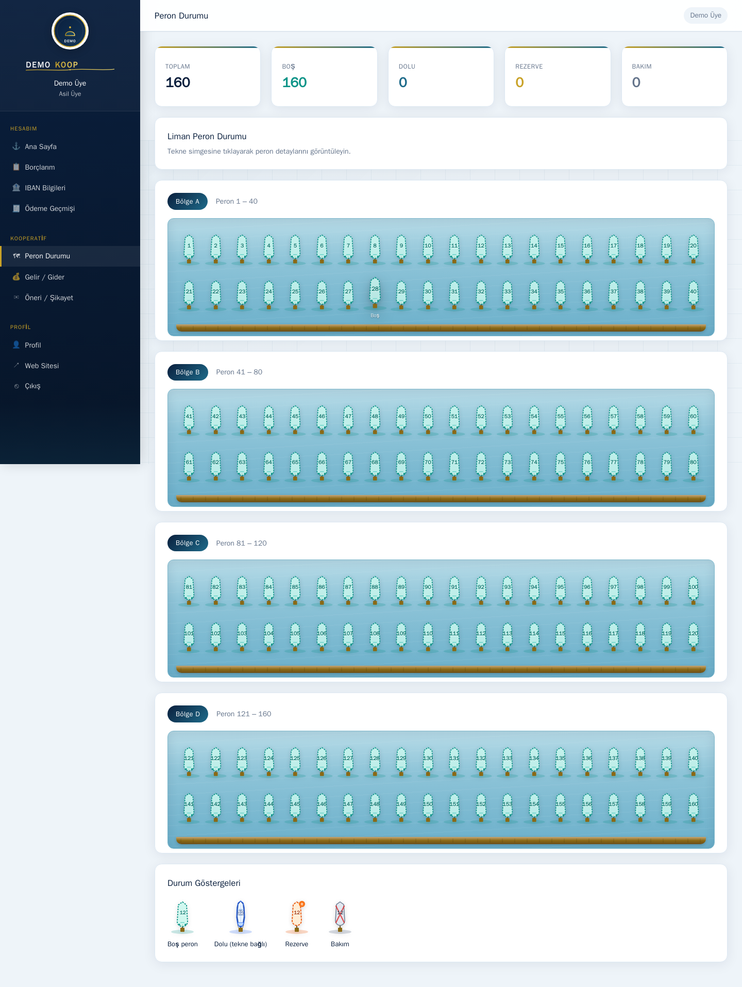Screen dimensions: 742x987
Task: Open IBAN Bilgileri page
Action: (x=70, y=188)
